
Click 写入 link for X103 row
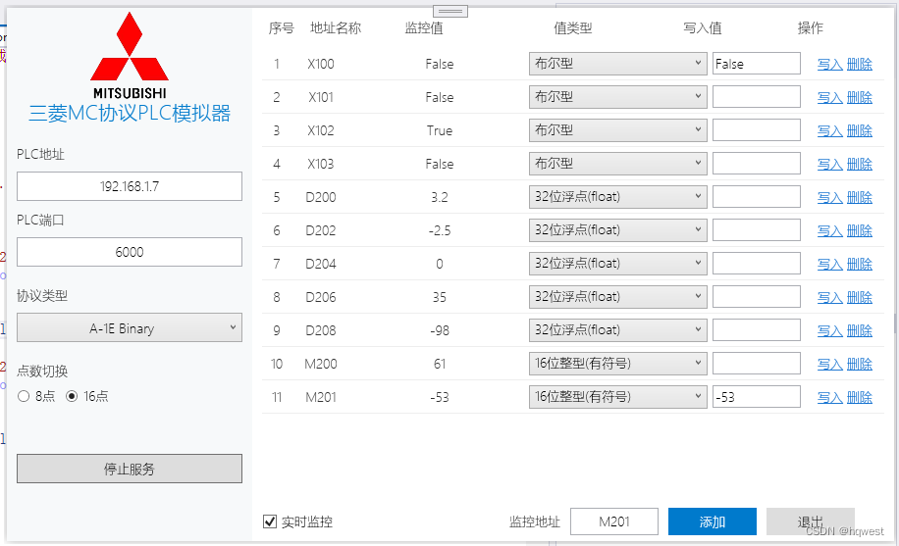pos(829,164)
